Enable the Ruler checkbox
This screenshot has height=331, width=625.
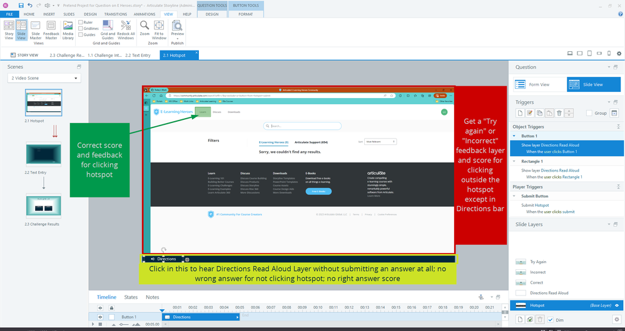pyautogui.click(x=81, y=22)
